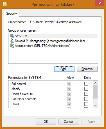
Task: Click the Read & execute permission label
Action: [22, 94]
